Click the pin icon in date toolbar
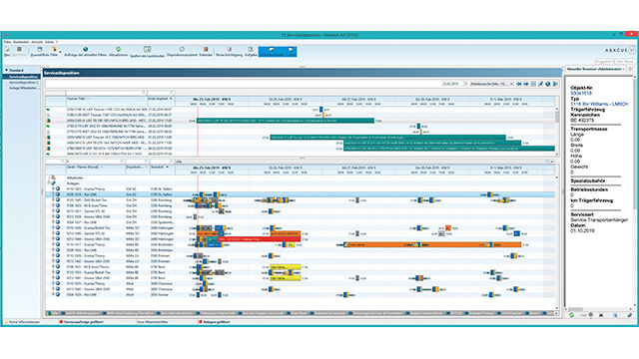The width and height of the screenshot is (639, 359). tap(541, 84)
